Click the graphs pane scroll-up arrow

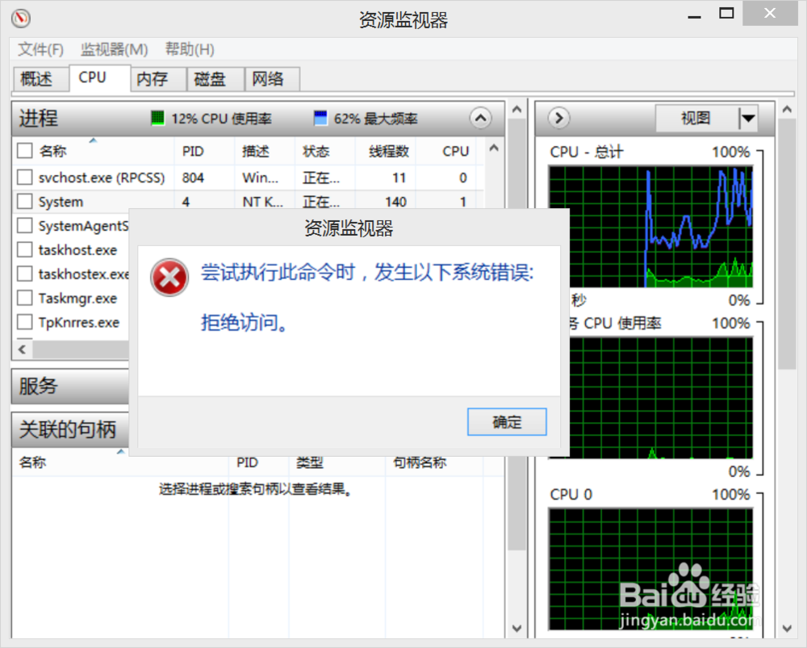pos(787,109)
